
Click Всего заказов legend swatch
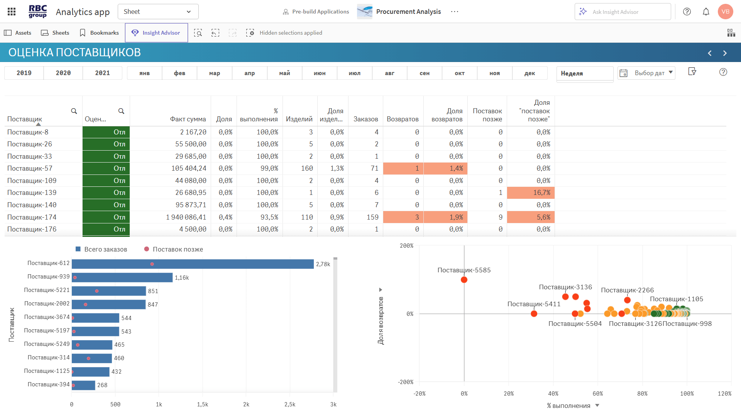point(78,249)
